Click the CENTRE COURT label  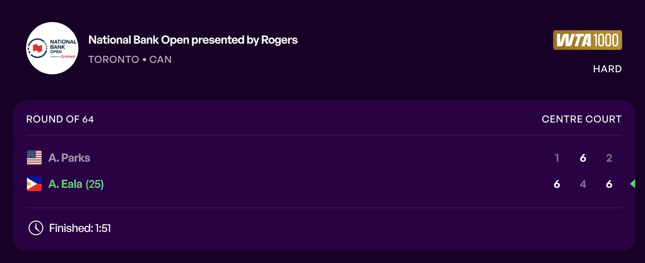(x=582, y=119)
